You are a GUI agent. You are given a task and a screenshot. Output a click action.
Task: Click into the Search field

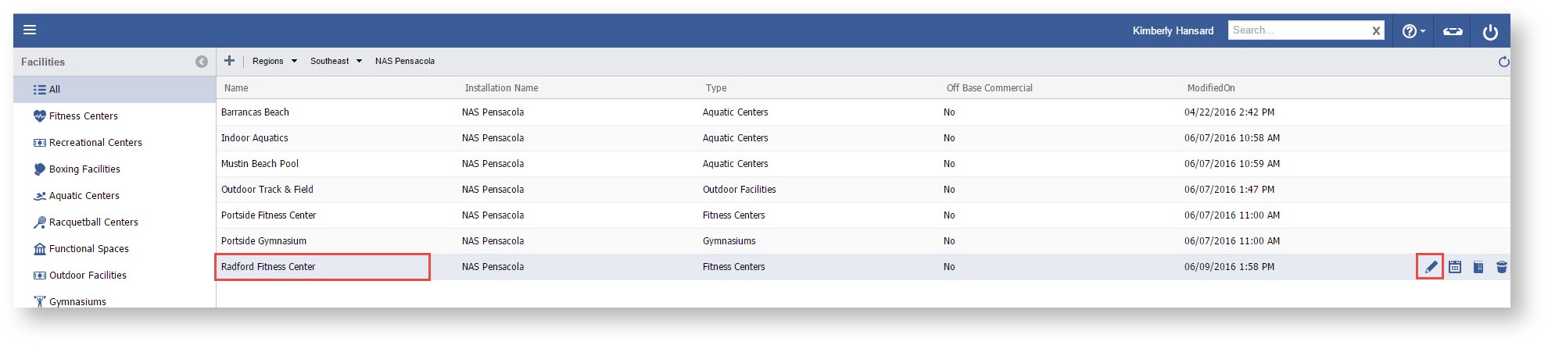[1298, 30]
